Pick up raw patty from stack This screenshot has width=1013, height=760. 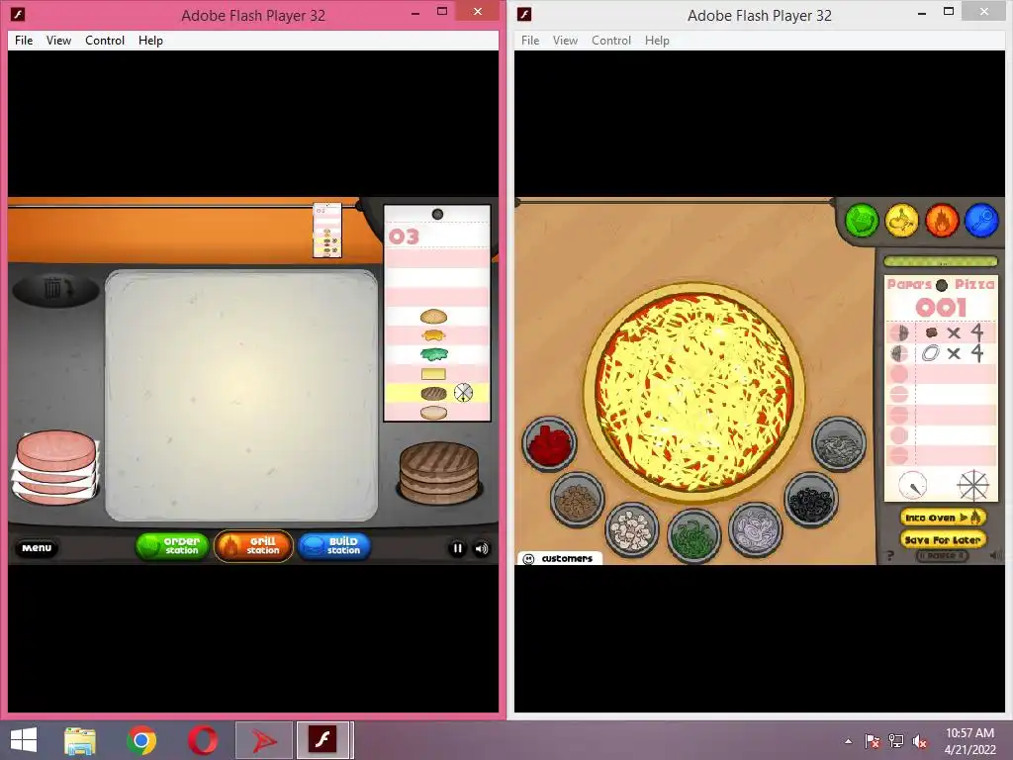point(56,467)
